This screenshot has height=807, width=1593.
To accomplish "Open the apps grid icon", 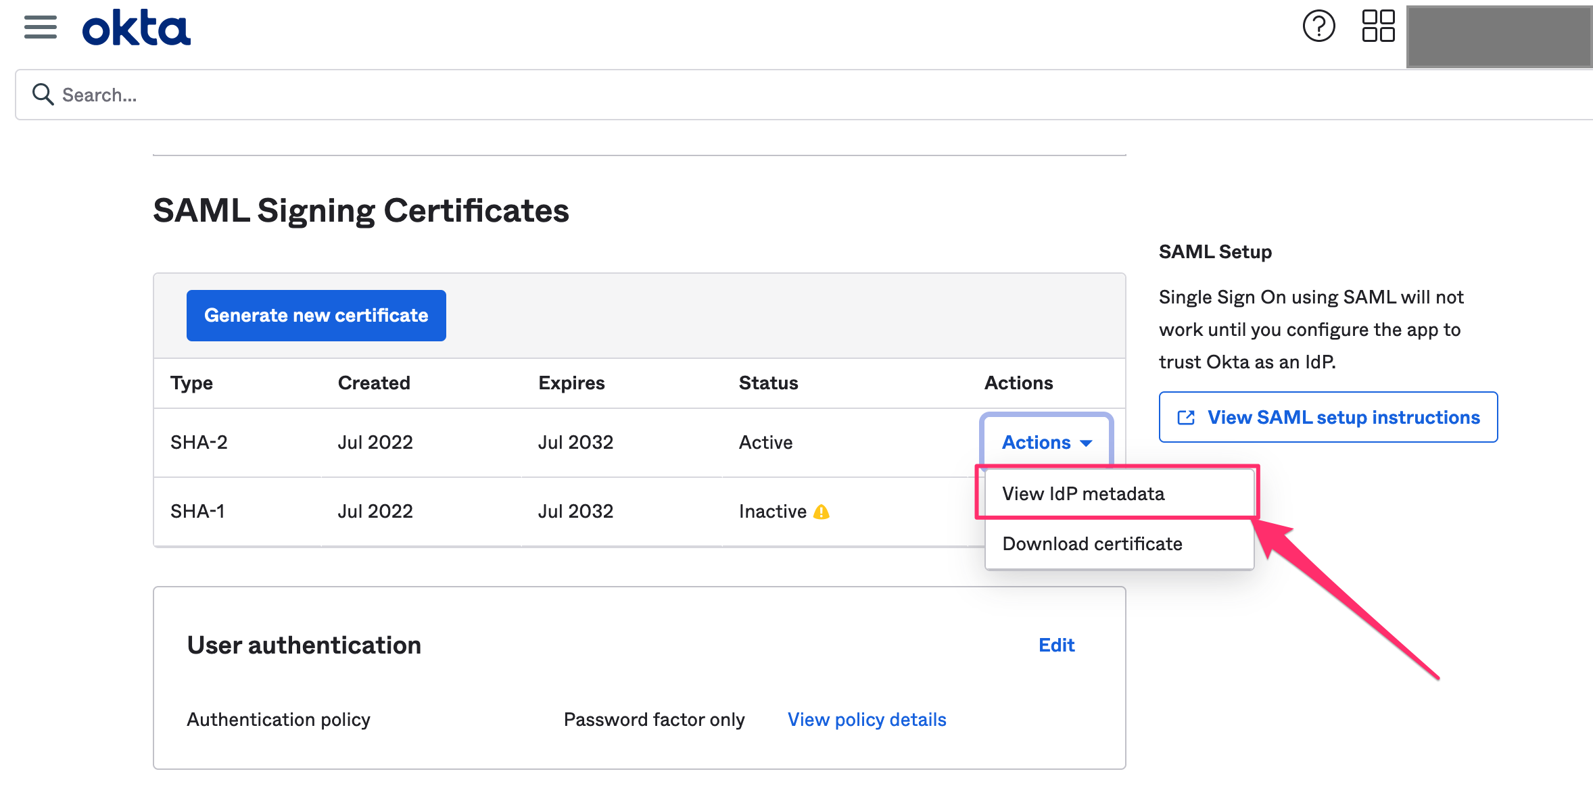I will pos(1377,26).
